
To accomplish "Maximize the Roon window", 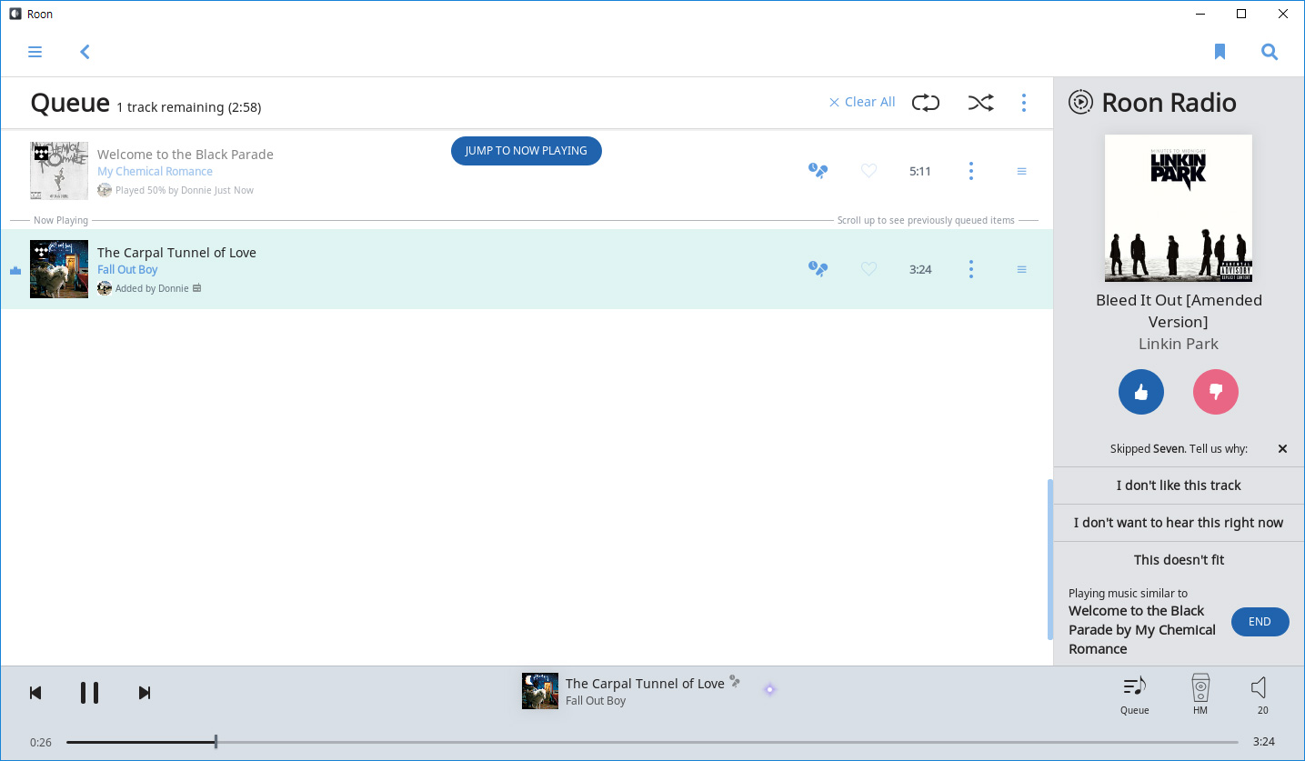I will [x=1241, y=14].
